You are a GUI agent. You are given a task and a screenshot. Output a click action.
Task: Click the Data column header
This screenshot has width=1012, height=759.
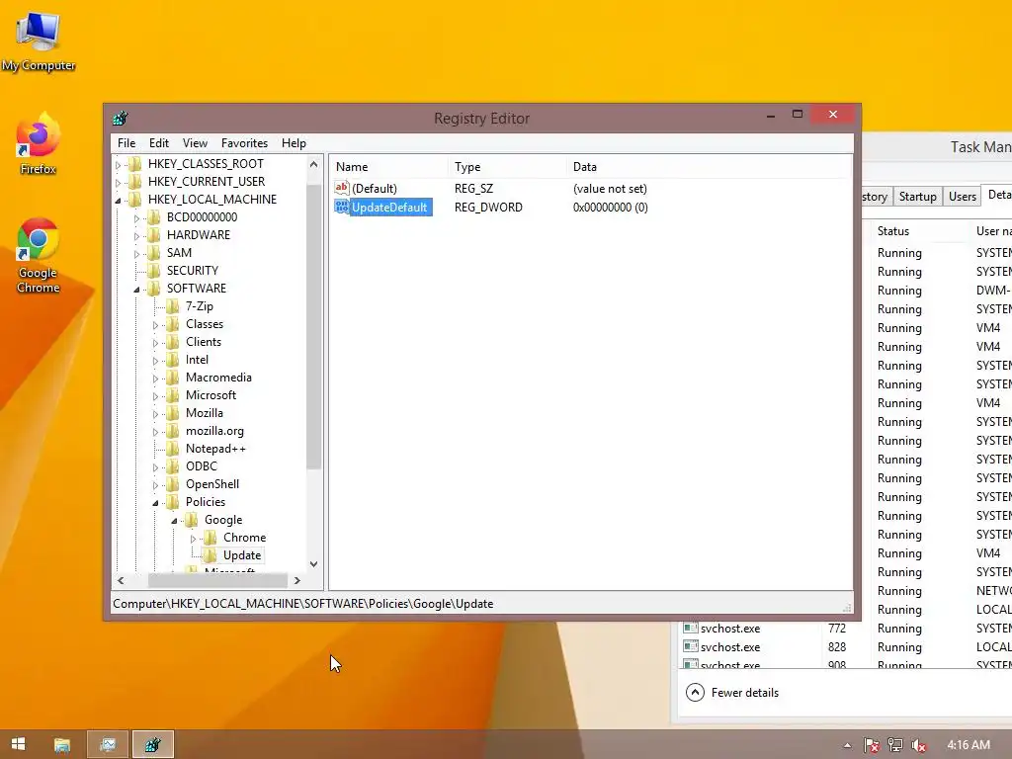[x=708, y=166]
